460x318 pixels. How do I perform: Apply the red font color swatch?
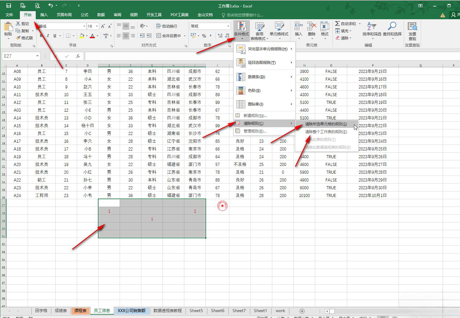pos(92,36)
